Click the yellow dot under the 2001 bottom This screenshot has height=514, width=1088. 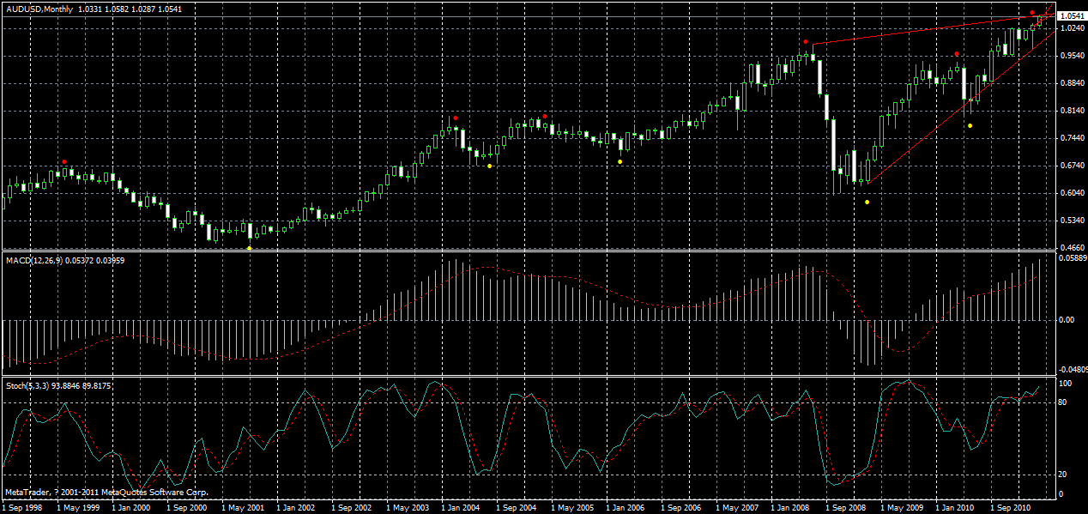click(x=250, y=247)
